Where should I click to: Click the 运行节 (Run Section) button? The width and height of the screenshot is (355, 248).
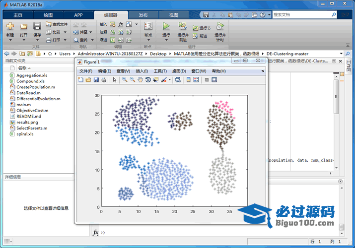tap(202, 28)
